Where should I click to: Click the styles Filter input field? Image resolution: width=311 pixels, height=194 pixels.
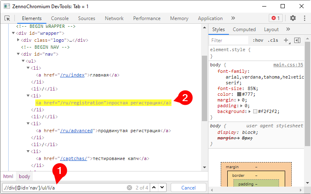(229, 40)
